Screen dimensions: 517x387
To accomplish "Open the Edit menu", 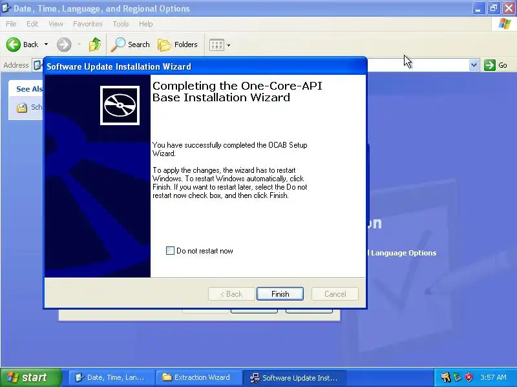I will (32, 24).
